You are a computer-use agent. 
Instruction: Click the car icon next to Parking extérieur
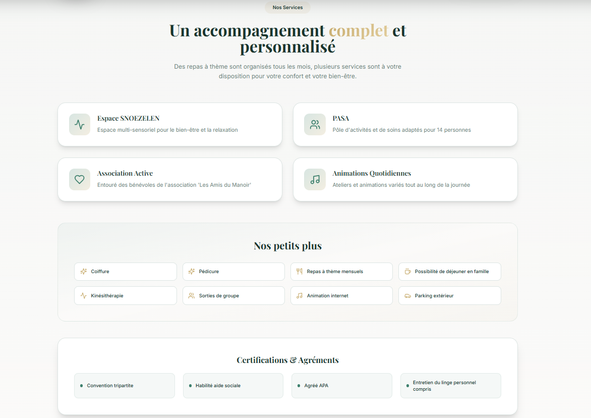point(407,295)
